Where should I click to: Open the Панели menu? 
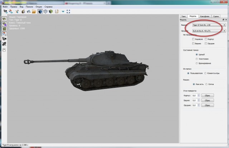pyautogui.click(x=29, y=7)
